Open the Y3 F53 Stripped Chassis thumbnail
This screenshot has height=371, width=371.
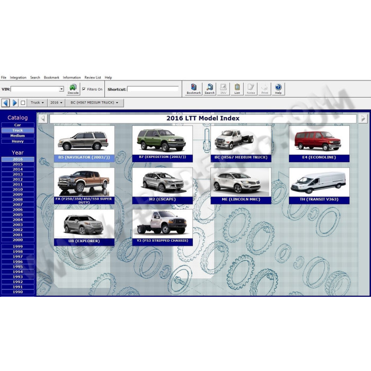coord(162,227)
